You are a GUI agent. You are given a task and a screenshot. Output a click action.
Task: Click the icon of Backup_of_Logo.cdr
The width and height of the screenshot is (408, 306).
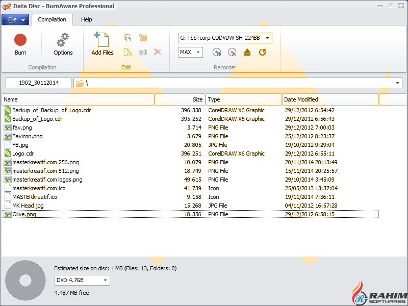[x=8, y=119]
